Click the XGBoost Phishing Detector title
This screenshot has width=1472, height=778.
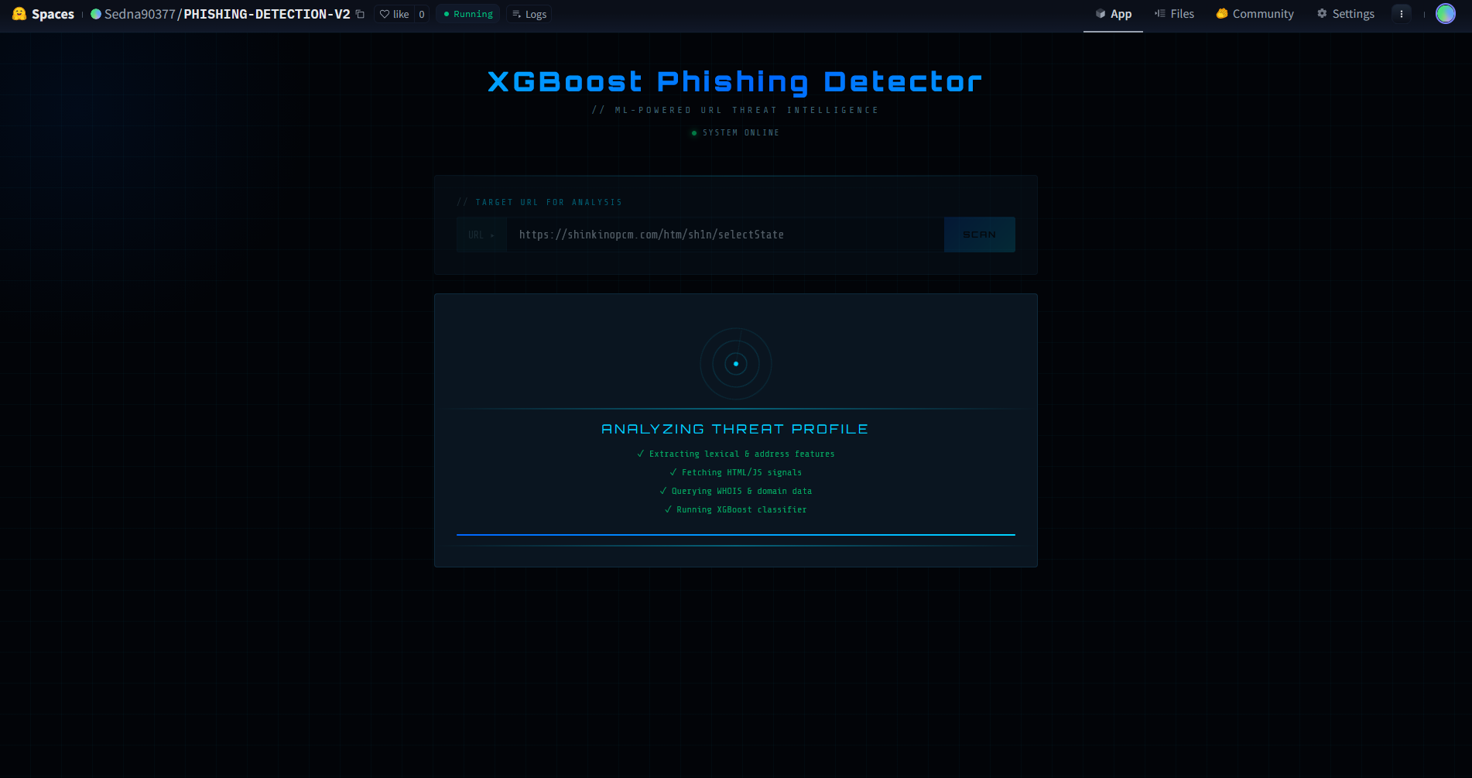tap(735, 81)
